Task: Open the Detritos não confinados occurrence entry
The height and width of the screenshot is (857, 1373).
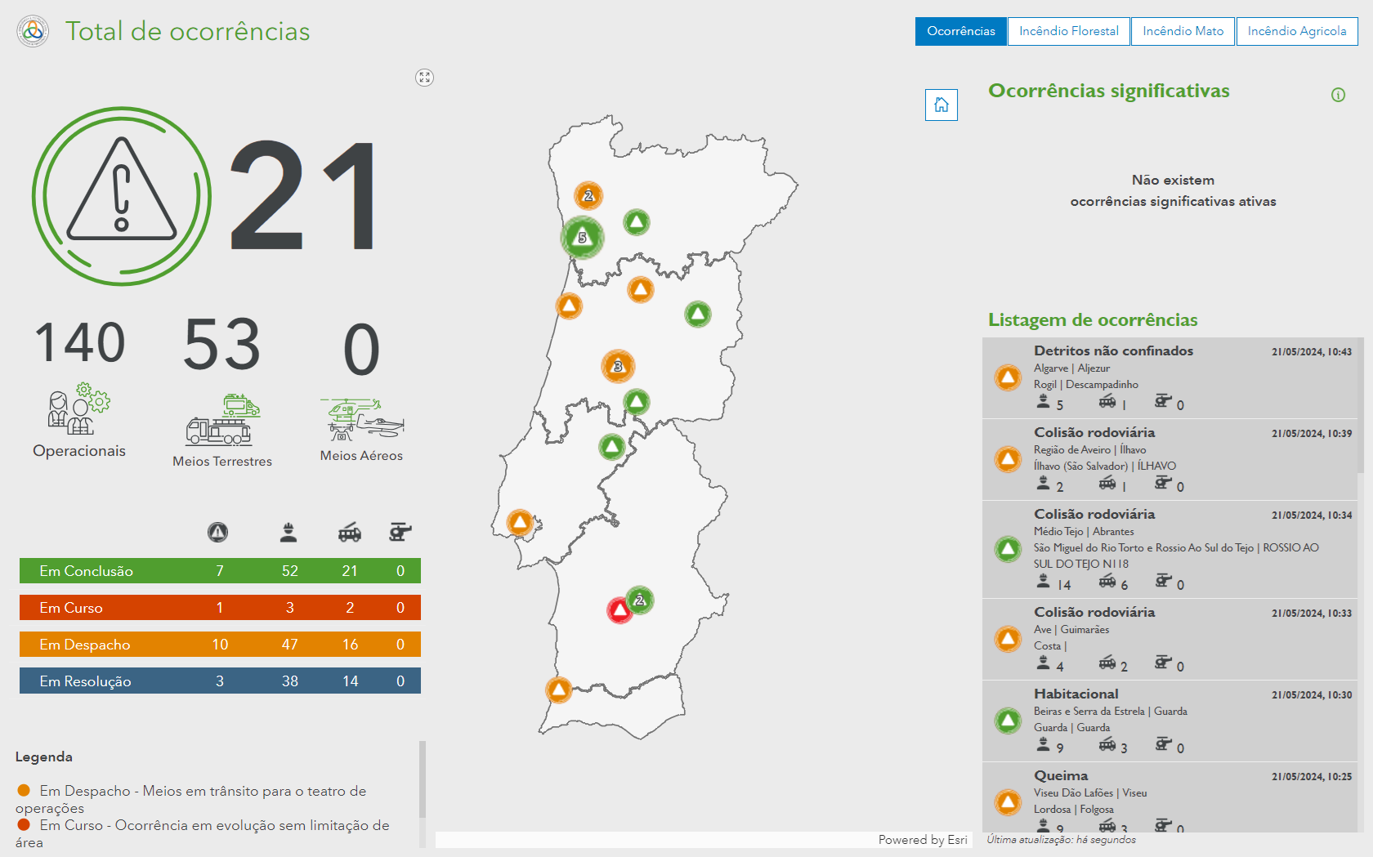Action: coord(1169,377)
